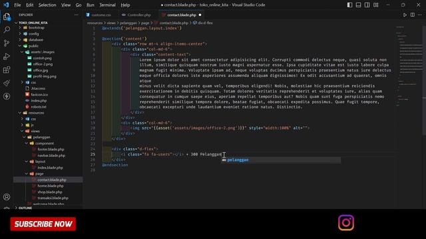
Task: Open shop.blade.php file
Action: pos(50,192)
